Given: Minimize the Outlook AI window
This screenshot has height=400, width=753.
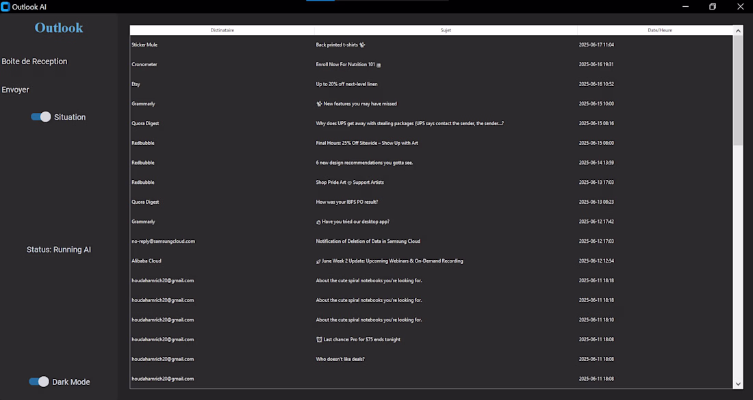Looking at the screenshot, I should click(686, 7).
